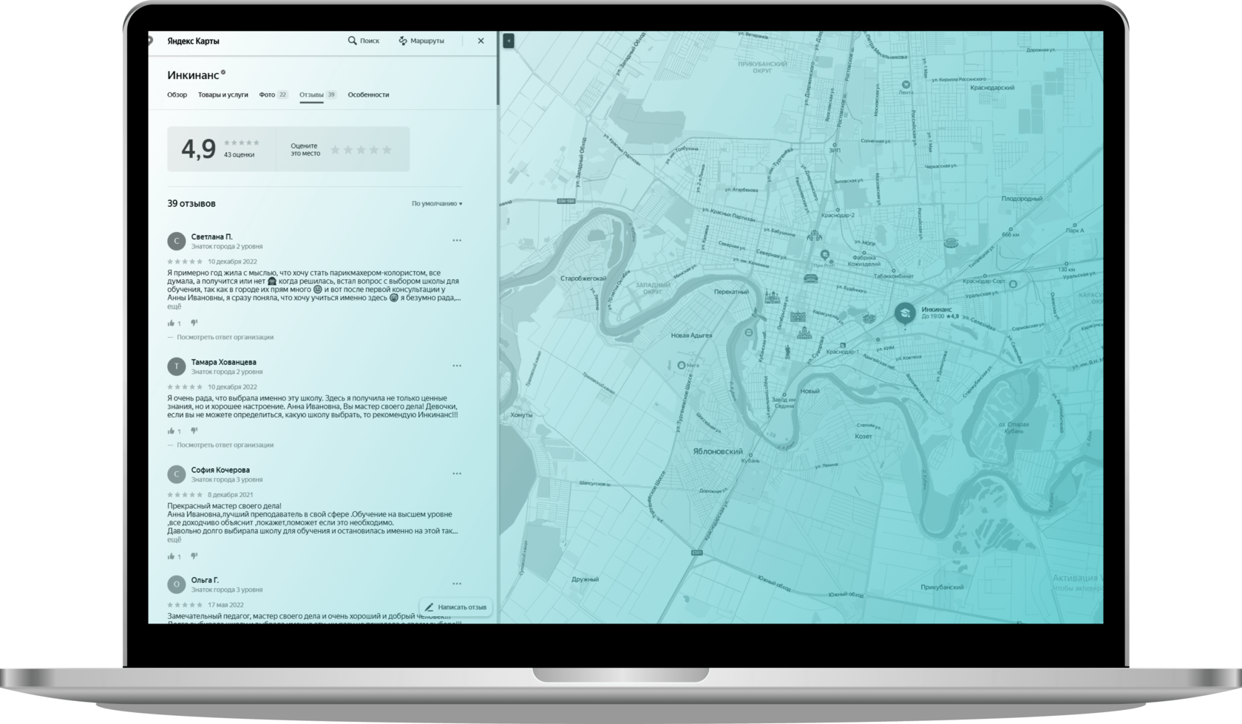Click the Лента map marker

(906, 85)
